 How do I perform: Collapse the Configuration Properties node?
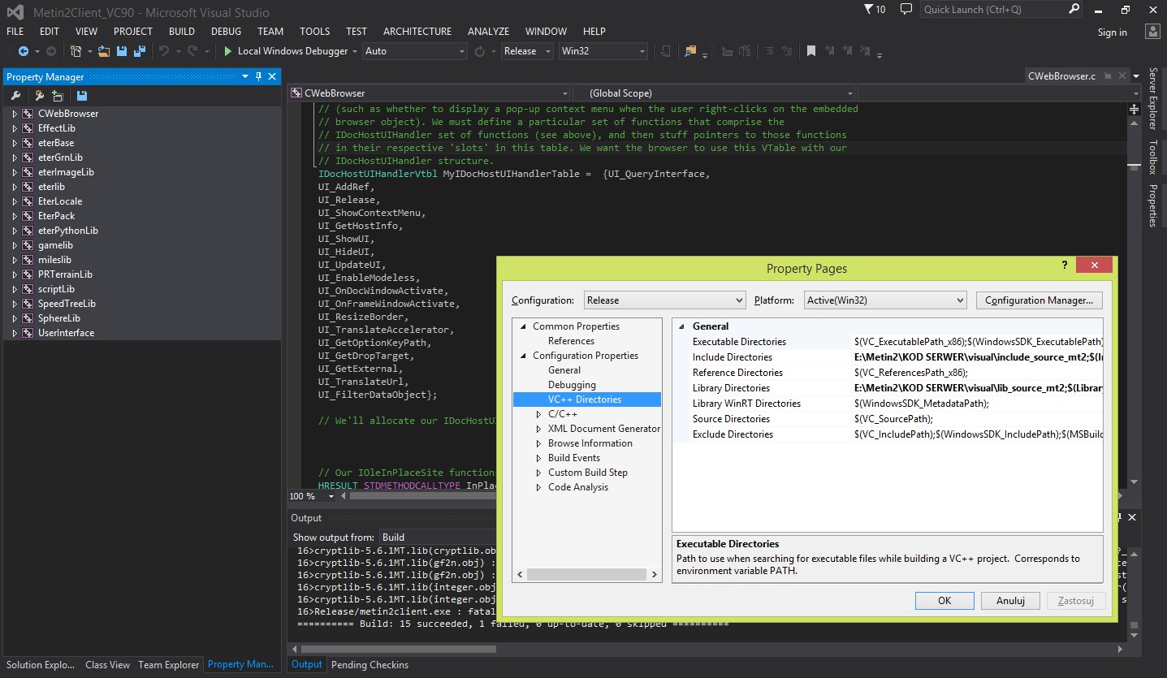point(523,356)
